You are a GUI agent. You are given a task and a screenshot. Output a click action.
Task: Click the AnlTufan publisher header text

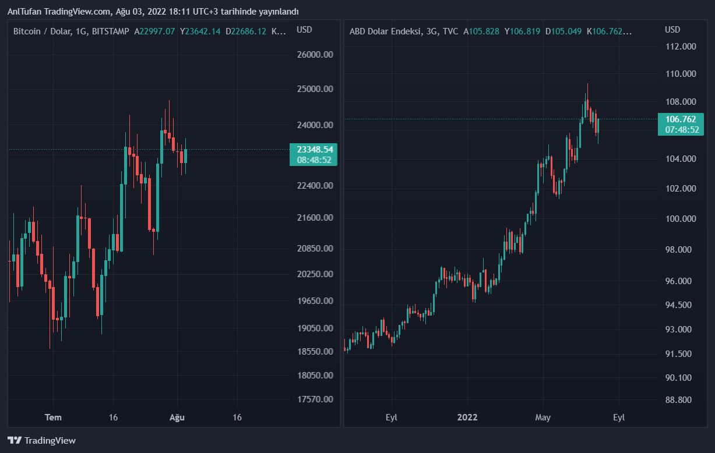pos(153,12)
